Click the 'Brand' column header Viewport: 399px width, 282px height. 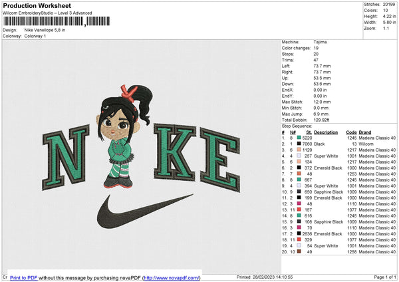(x=365, y=132)
